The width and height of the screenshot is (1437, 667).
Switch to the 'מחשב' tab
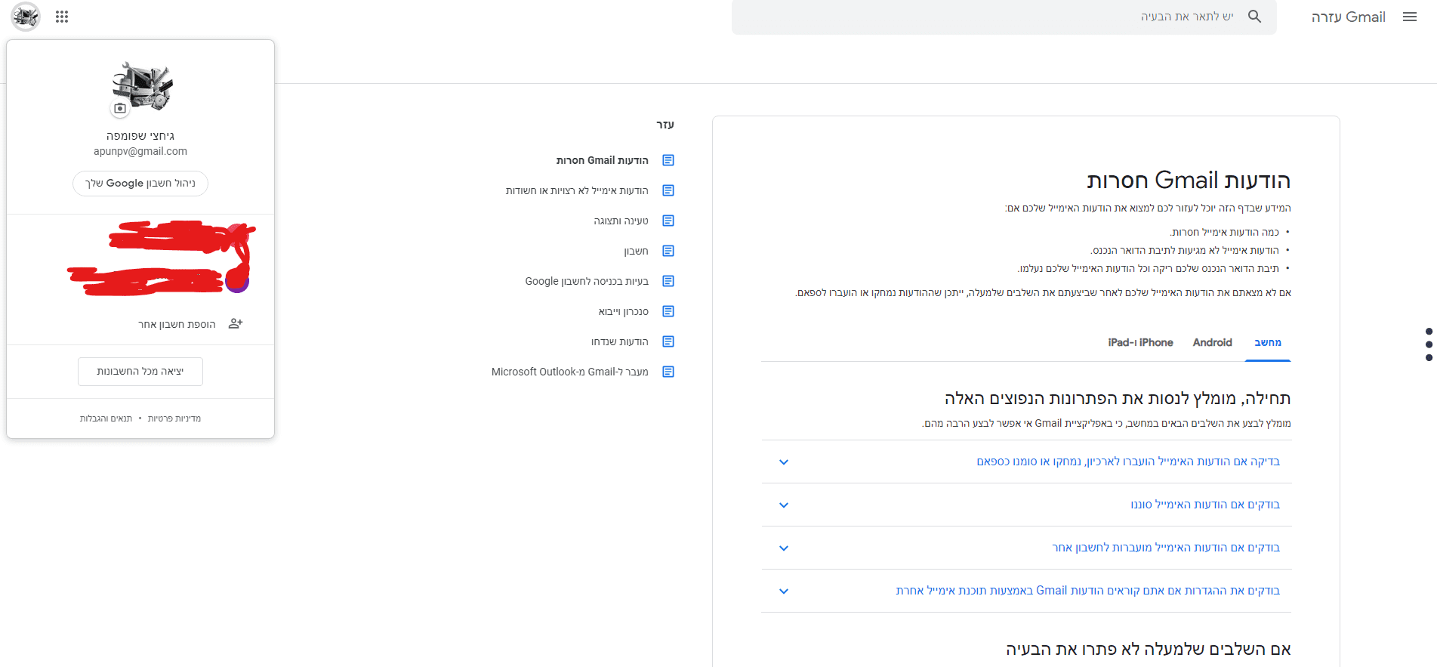click(x=1268, y=343)
